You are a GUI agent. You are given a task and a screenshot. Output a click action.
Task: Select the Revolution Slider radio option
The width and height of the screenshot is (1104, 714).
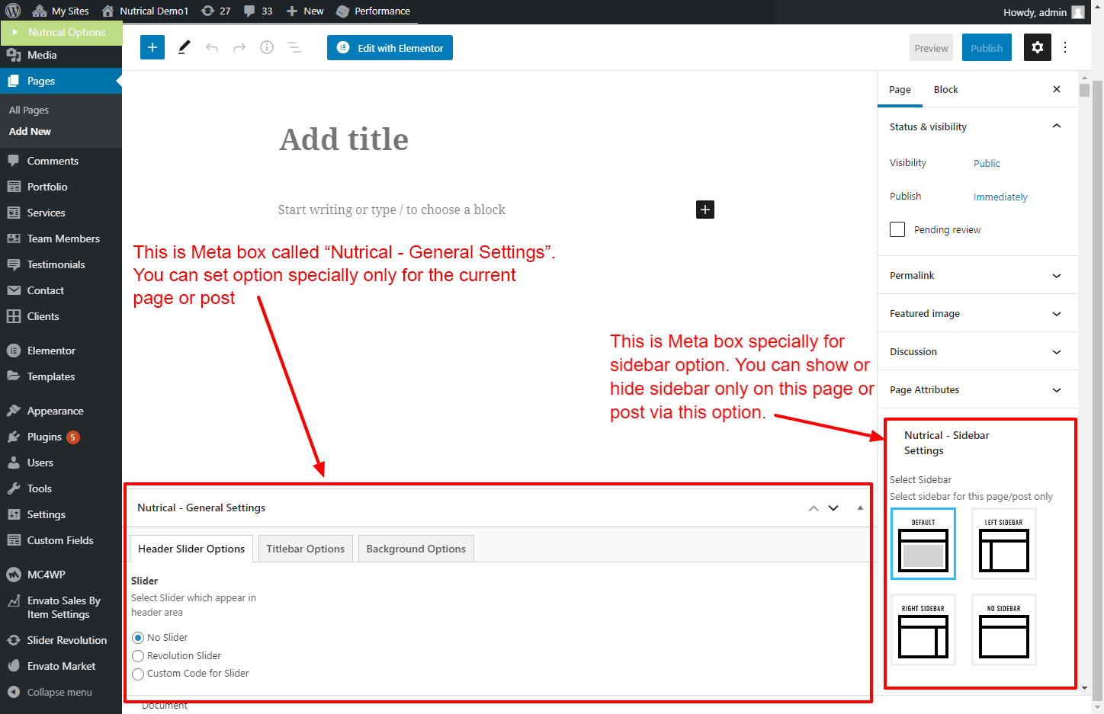pos(138,656)
